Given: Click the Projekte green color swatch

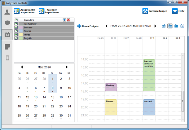Looking at the screenshot, I should 21,38.
